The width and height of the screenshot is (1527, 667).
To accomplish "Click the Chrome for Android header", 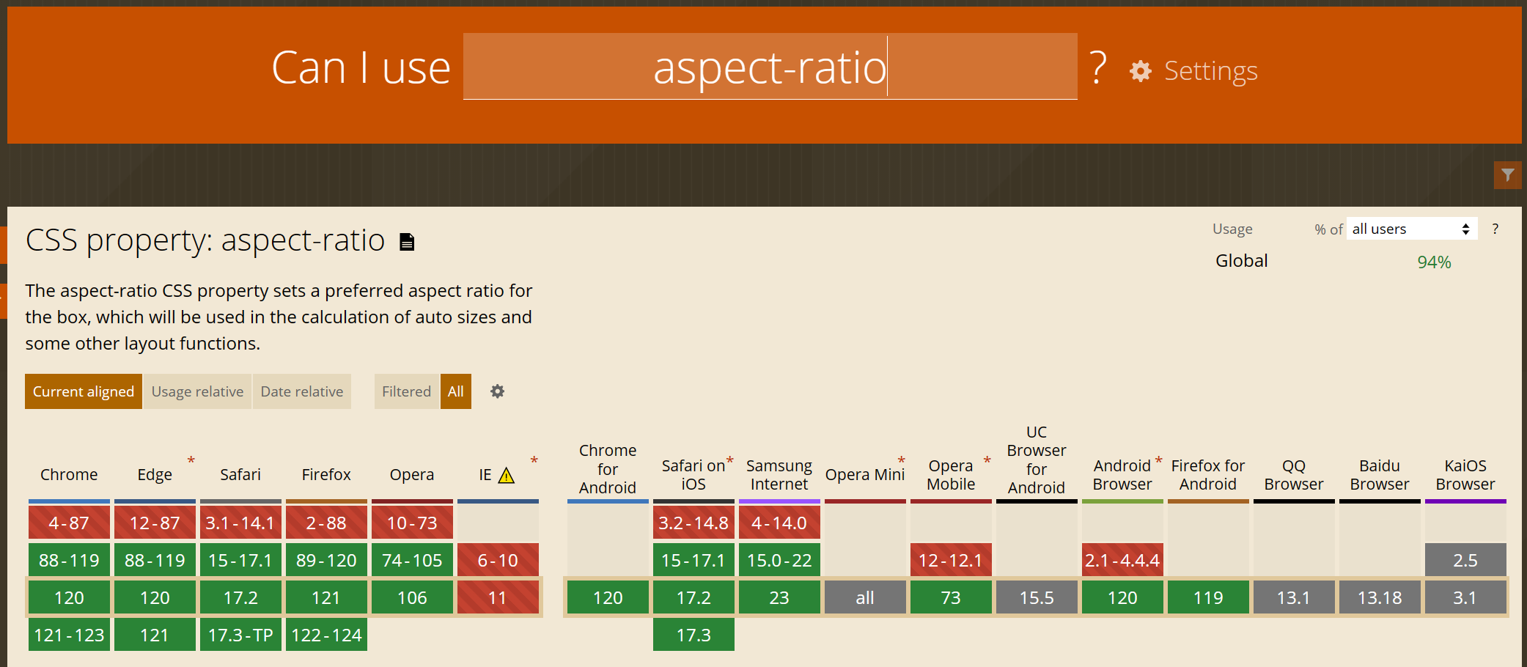I will pyautogui.click(x=608, y=469).
